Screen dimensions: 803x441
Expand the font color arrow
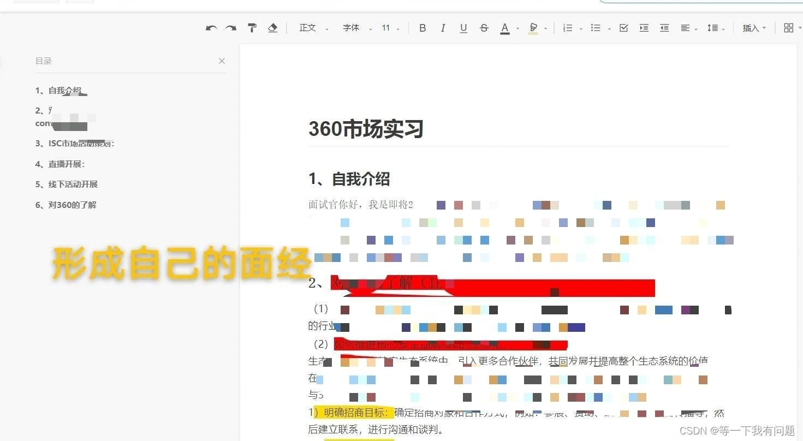pos(518,29)
